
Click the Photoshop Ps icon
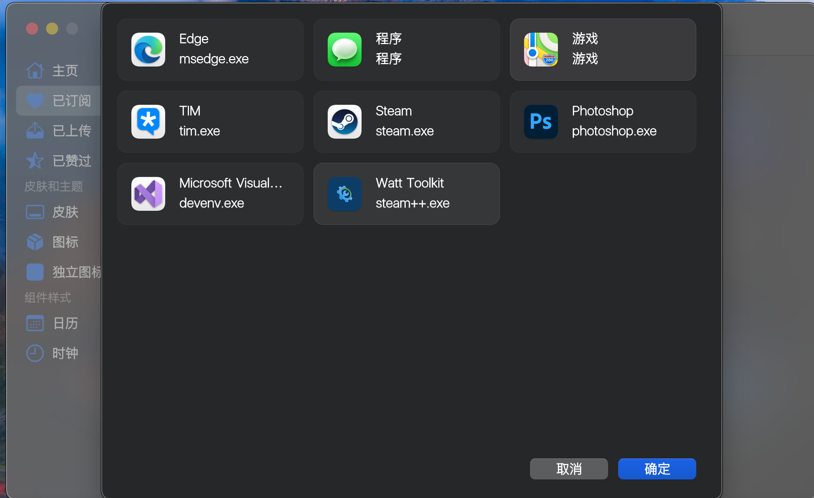click(x=541, y=122)
